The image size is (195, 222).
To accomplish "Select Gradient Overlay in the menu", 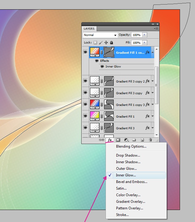I will pyautogui.click(x=130, y=202).
